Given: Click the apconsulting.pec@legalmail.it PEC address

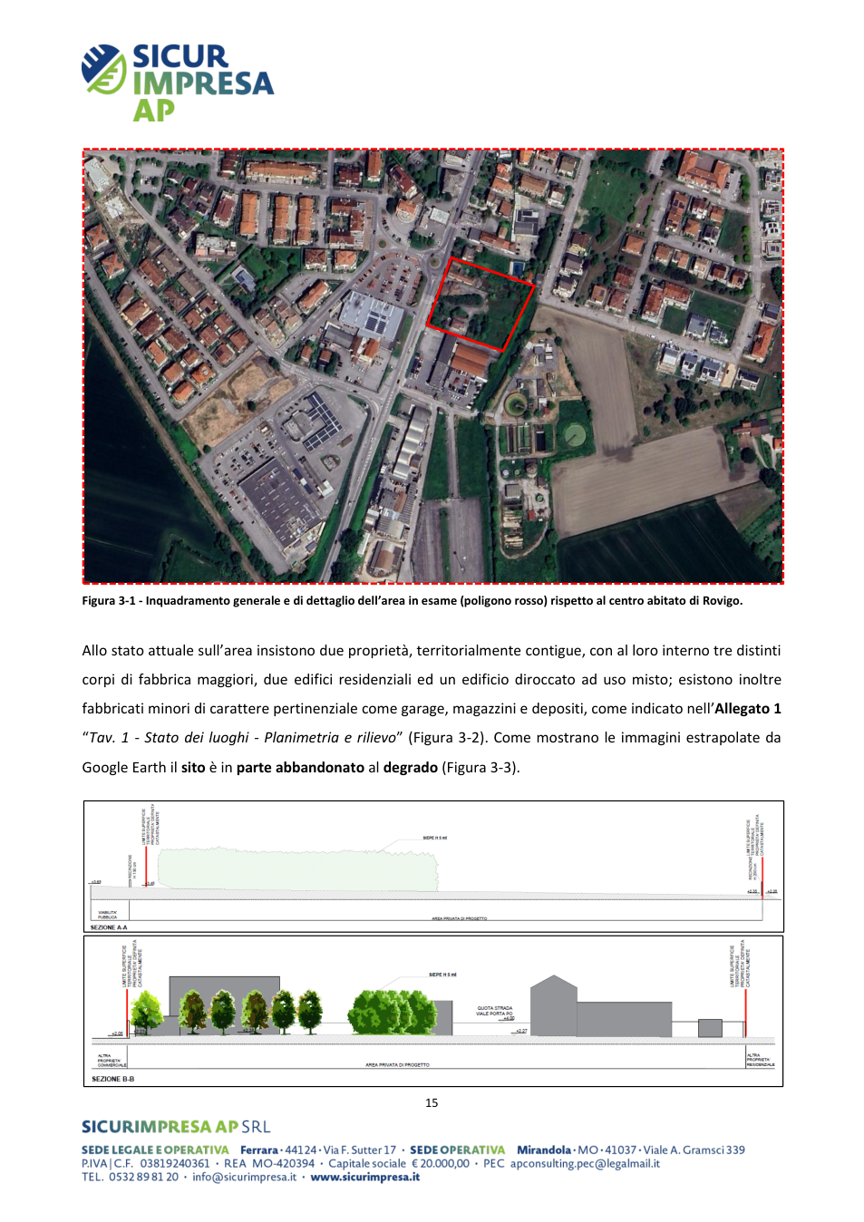Looking at the screenshot, I should [585, 1164].
